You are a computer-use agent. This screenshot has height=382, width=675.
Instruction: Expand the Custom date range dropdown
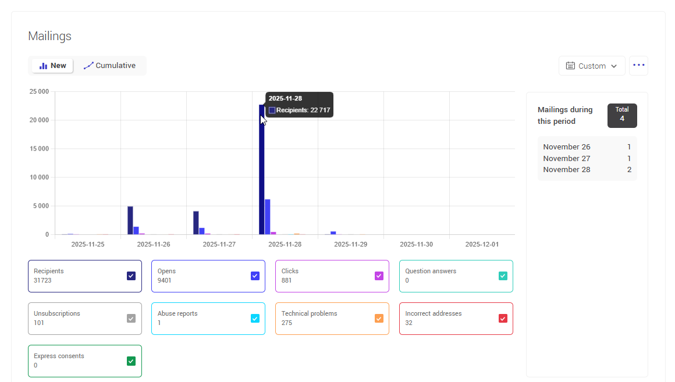coord(592,66)
